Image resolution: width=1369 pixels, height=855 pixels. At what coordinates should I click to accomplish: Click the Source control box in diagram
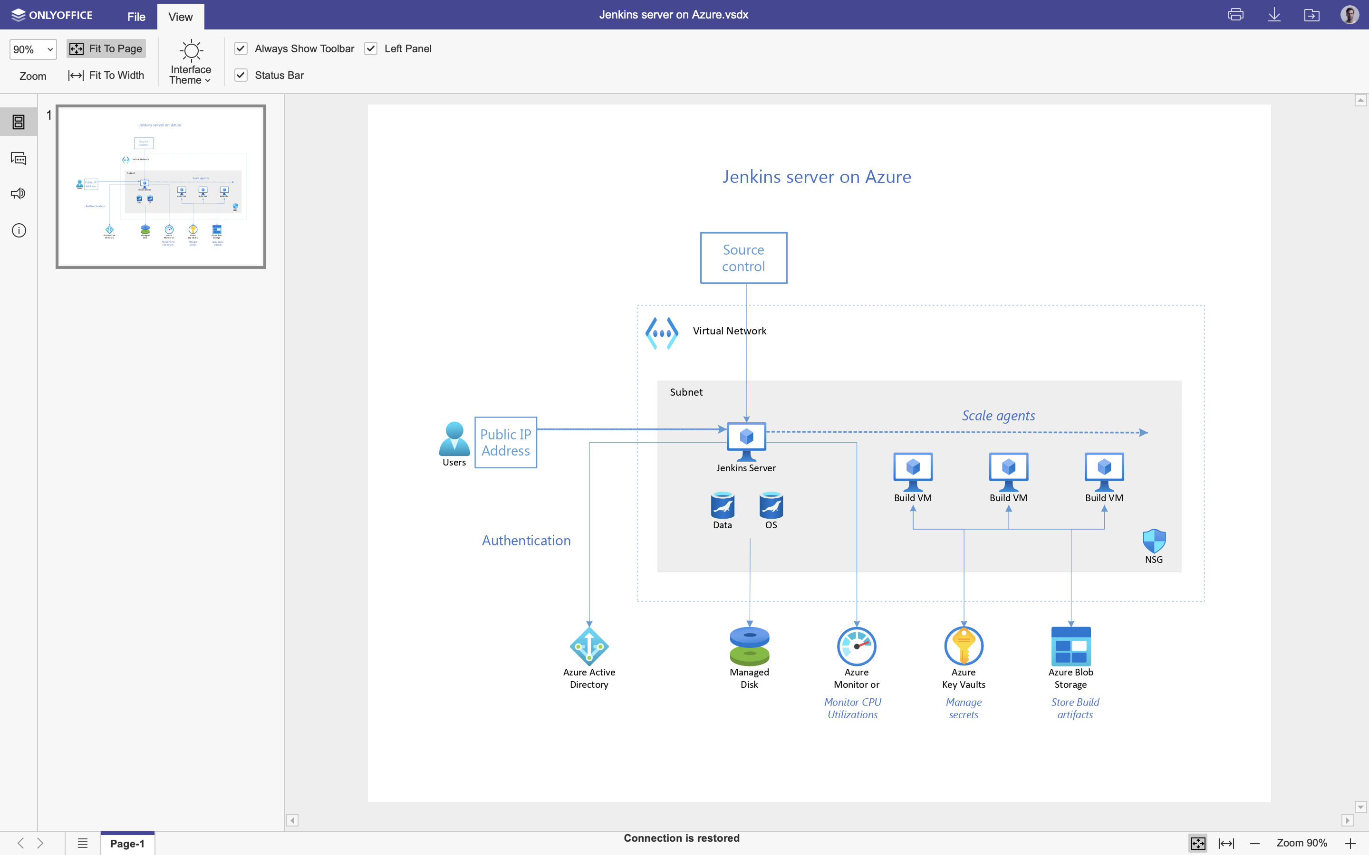pyautogui.click(x=743, y=258)
